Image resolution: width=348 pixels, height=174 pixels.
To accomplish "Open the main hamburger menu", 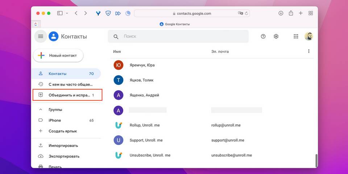I will click(x=41, y=36).
